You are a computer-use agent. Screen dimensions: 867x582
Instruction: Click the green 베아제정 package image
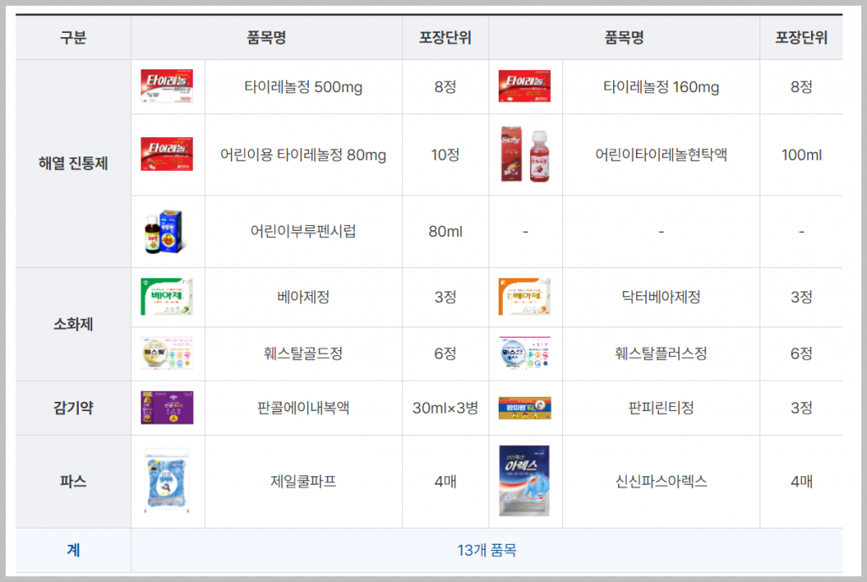coord(167,297)
